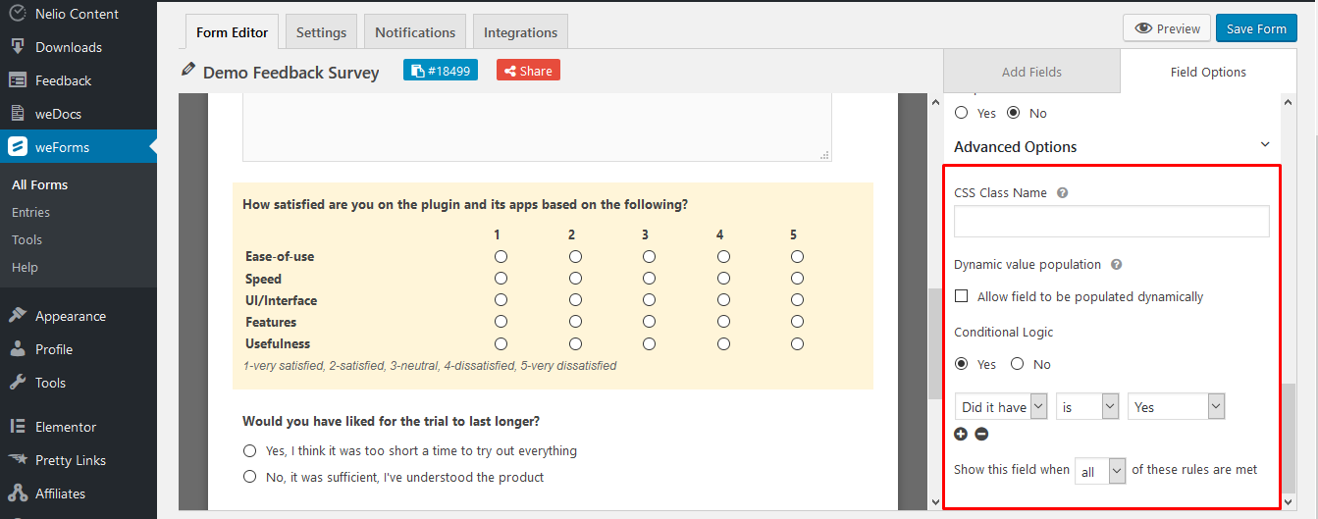Collapse the Advanced Options section
Viewport: 1318px width, 519px height.
(x=1265, y=145)
